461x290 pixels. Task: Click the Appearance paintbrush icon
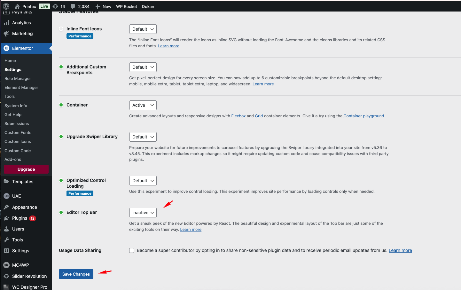click(6, 207)
